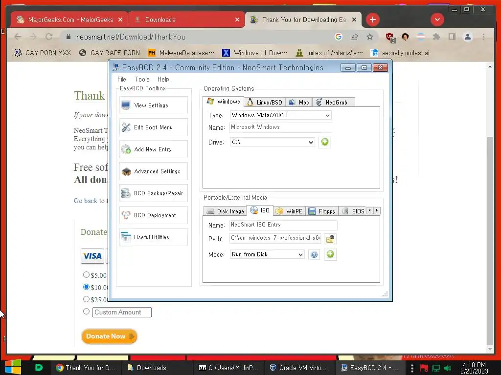
Task: Click the share page icon in address bar
Action: coord(354,37)
